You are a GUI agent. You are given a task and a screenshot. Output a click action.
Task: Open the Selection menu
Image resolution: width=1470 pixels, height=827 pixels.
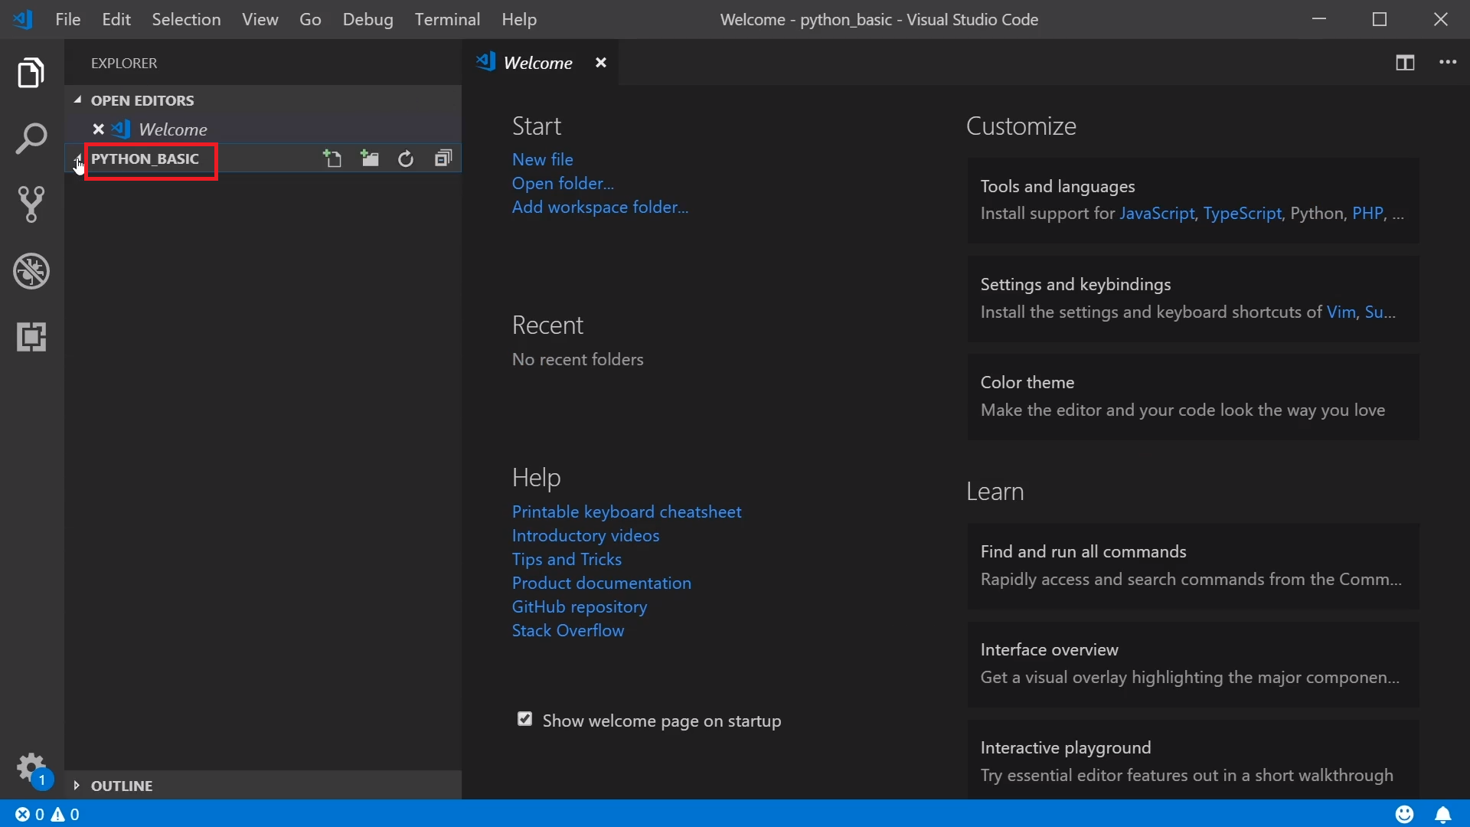click(186, 19)
